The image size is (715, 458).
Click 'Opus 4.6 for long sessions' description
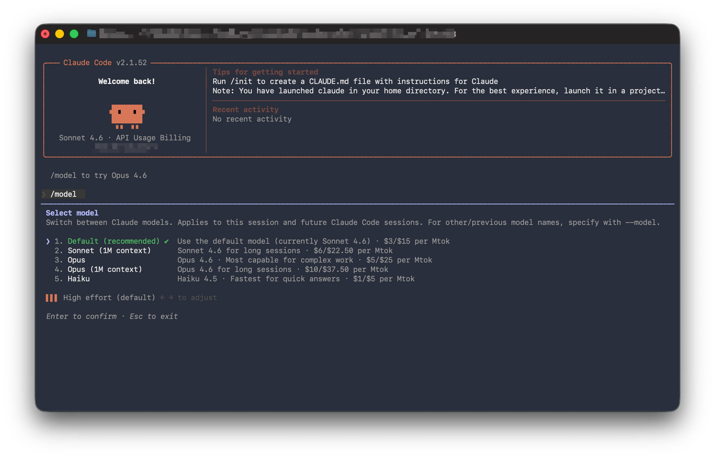click(x=283, y=269)
